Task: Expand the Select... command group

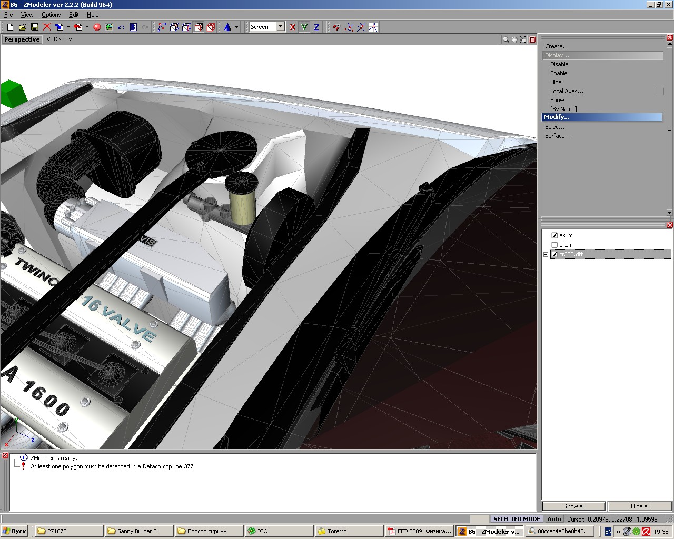Action: [556, 127]
